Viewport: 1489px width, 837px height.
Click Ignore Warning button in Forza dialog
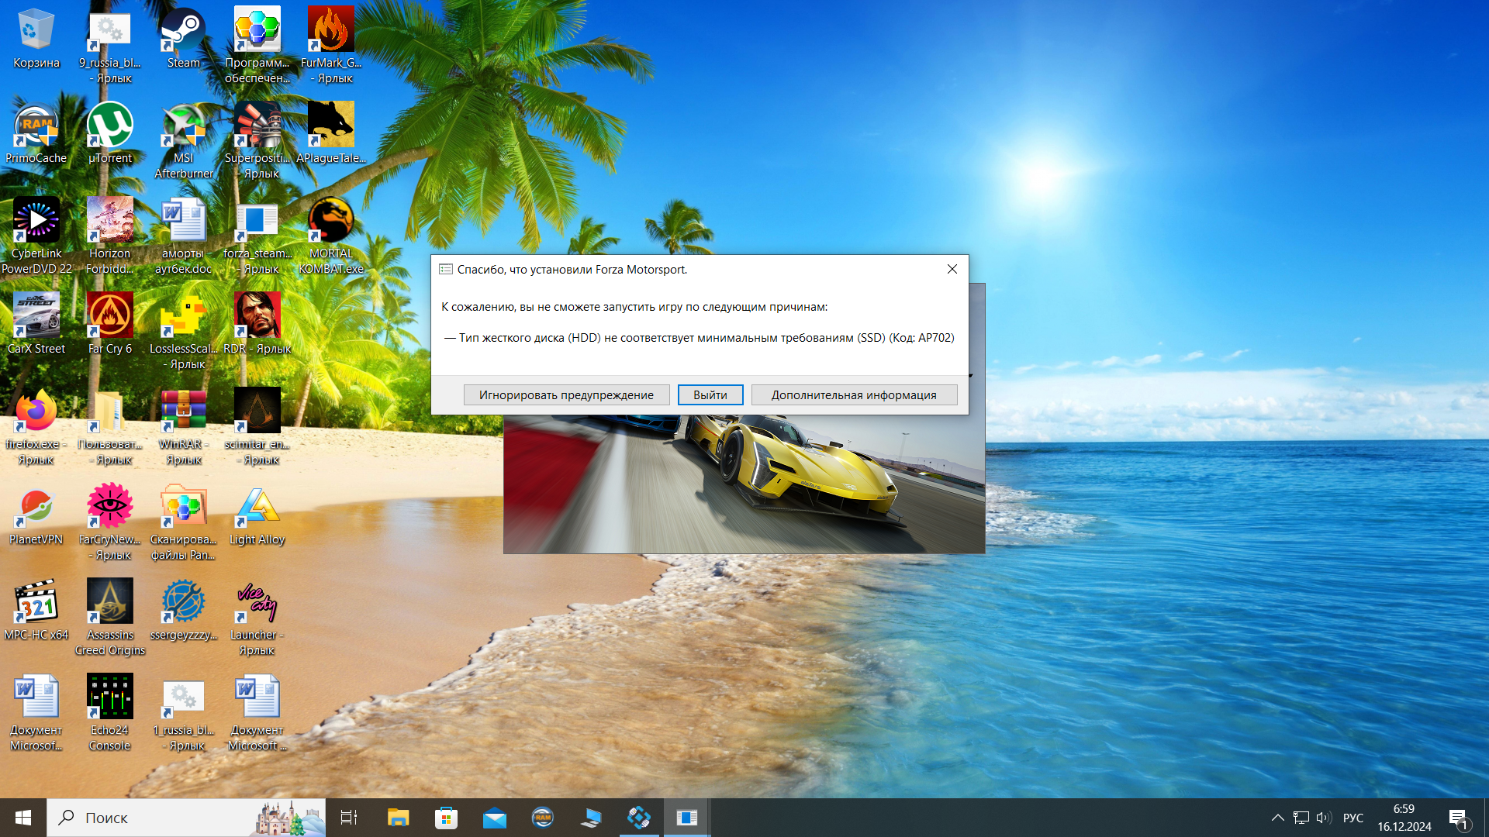tap(566, 395)
